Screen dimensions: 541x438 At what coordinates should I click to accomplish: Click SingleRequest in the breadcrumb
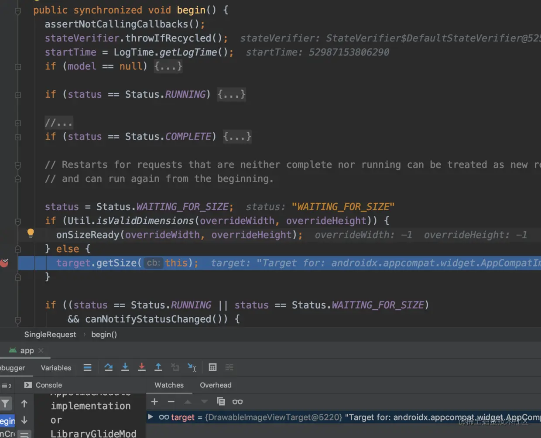50,335
